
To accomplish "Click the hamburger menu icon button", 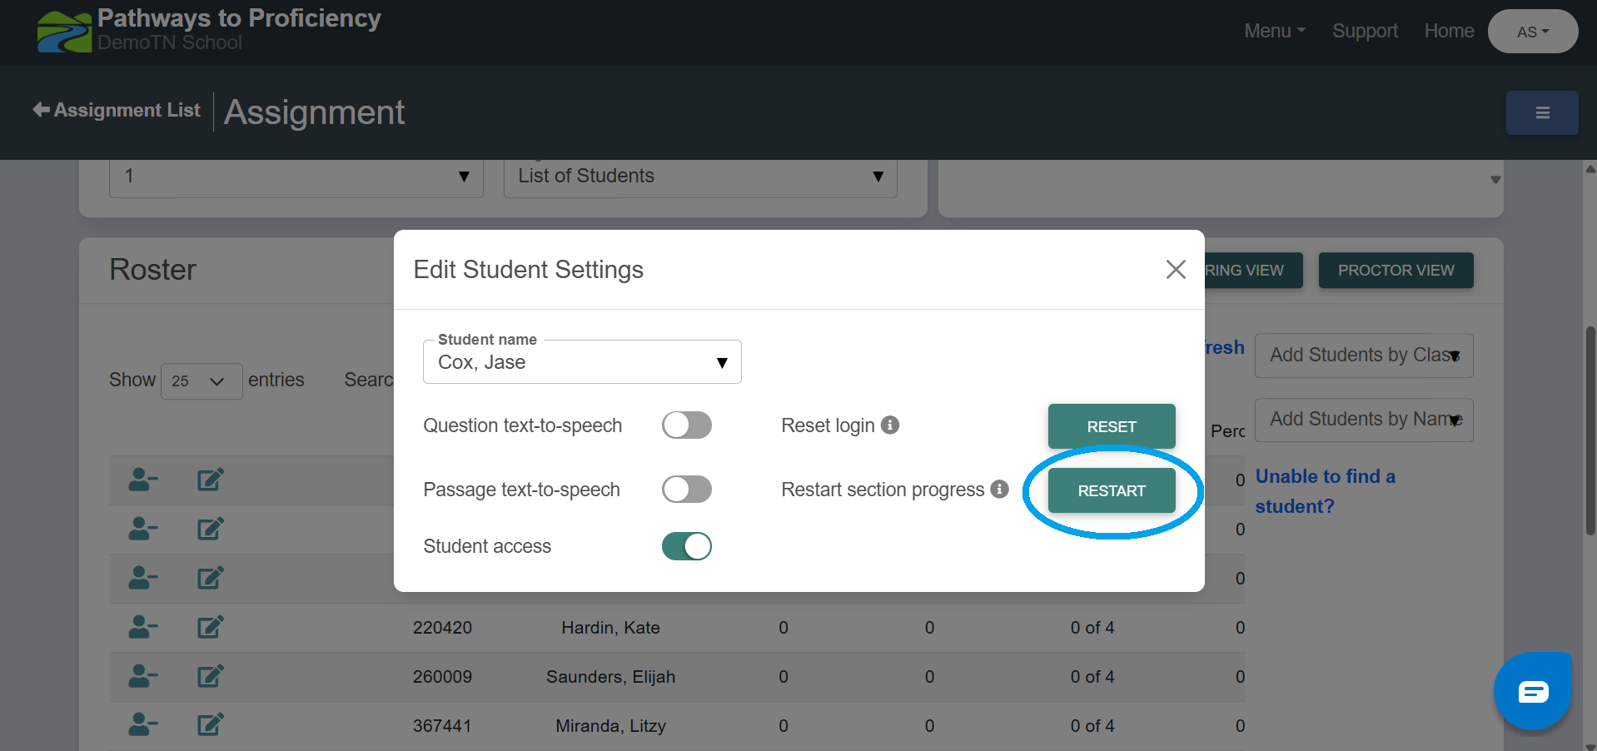I will [x=1541, y=112].
